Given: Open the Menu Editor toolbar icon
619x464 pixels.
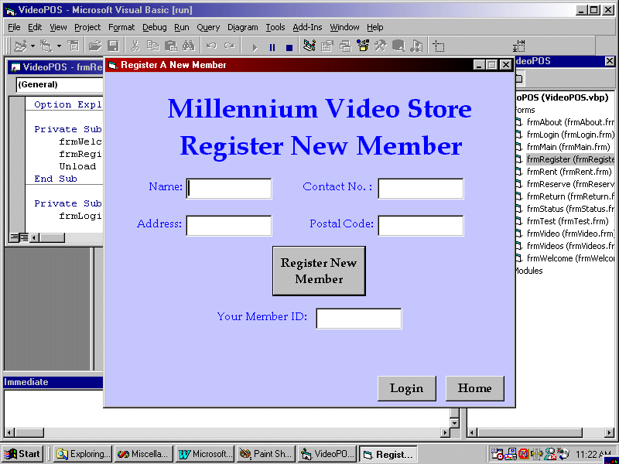Looking at the screenshot, I should 71,46.
